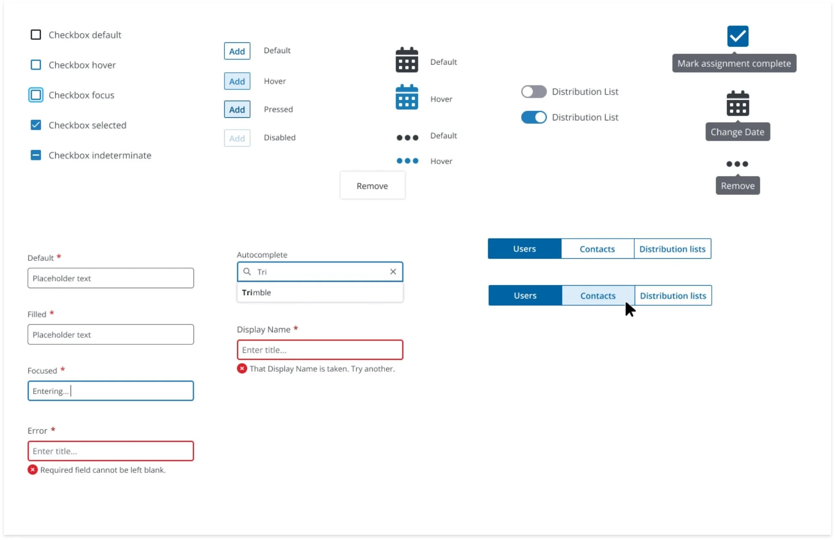Click the search magnifier icon in Autocomplete

247,271
